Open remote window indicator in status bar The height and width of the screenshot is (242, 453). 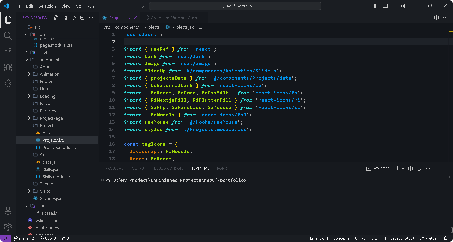pyautogui.click(x=6, y=238)
